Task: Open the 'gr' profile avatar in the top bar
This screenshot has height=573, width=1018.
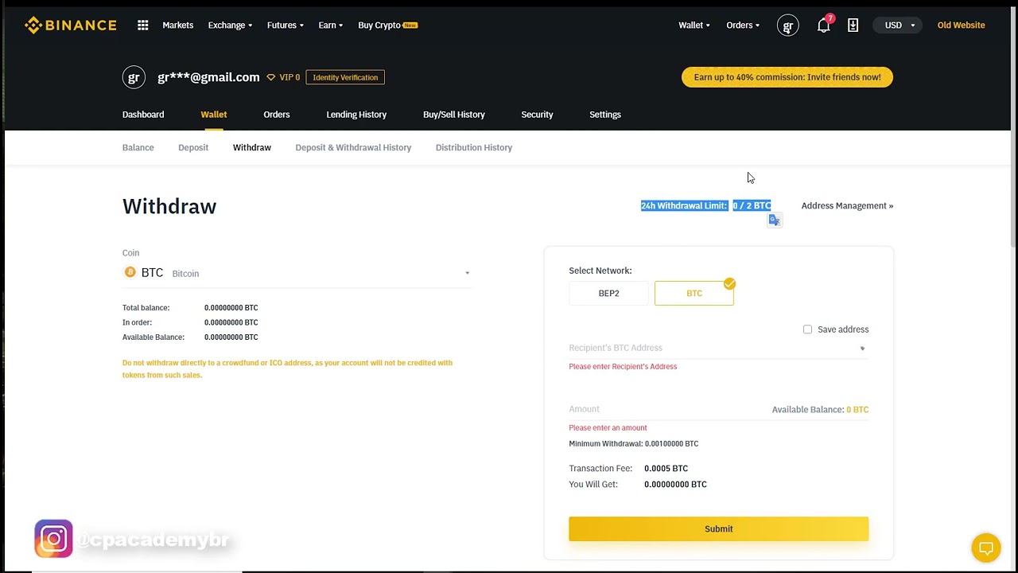Action: click(788, 25)
